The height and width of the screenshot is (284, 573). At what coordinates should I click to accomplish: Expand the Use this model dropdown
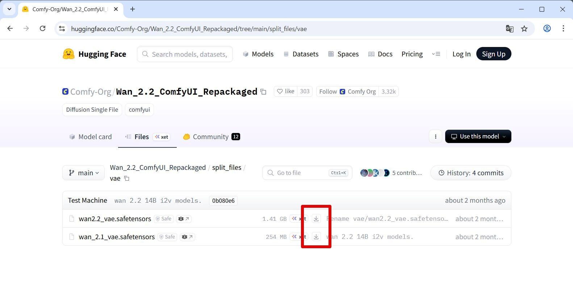[x=478, y=137]
